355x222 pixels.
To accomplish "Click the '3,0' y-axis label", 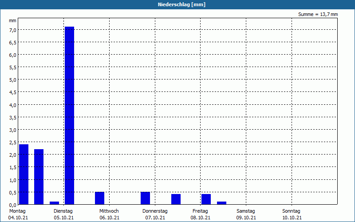I will pos(12,130).
